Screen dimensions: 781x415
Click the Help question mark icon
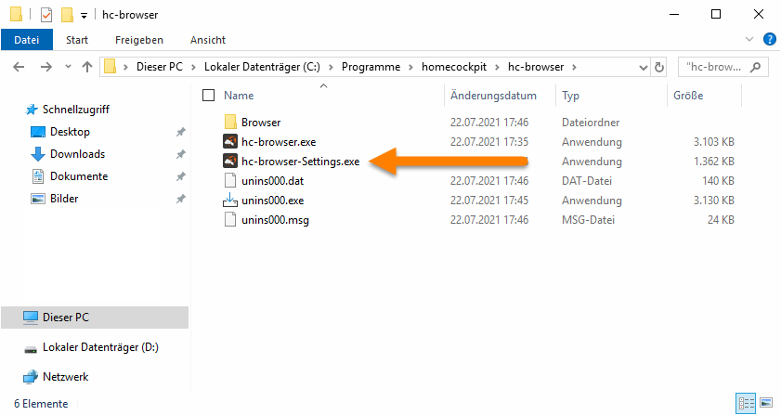tap(769, 40)
